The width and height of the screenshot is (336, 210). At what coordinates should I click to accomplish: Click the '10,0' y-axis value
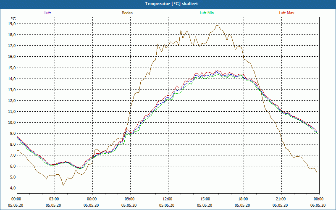click(12, 122)
